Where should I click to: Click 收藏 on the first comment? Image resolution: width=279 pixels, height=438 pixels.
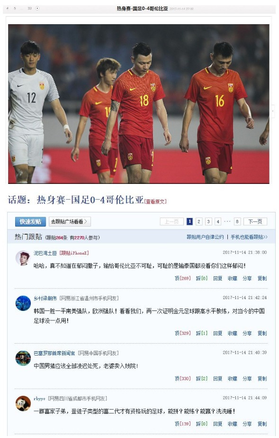(x=233, y=278)
